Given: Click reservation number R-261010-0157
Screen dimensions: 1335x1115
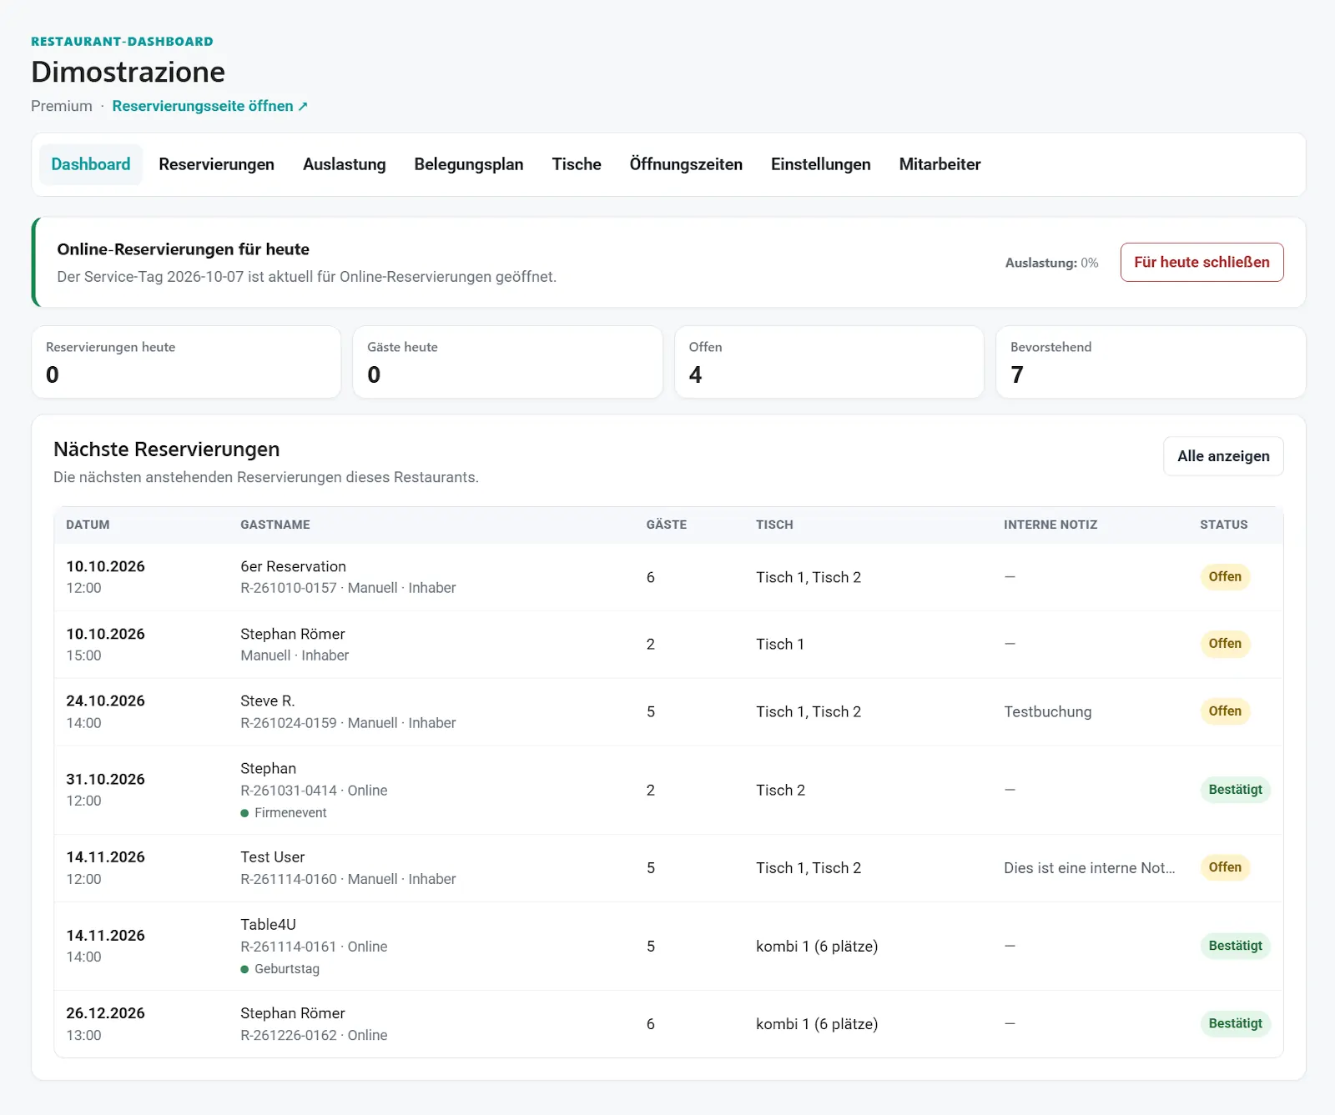Looking at the screenshot, I should pos(289,588).
